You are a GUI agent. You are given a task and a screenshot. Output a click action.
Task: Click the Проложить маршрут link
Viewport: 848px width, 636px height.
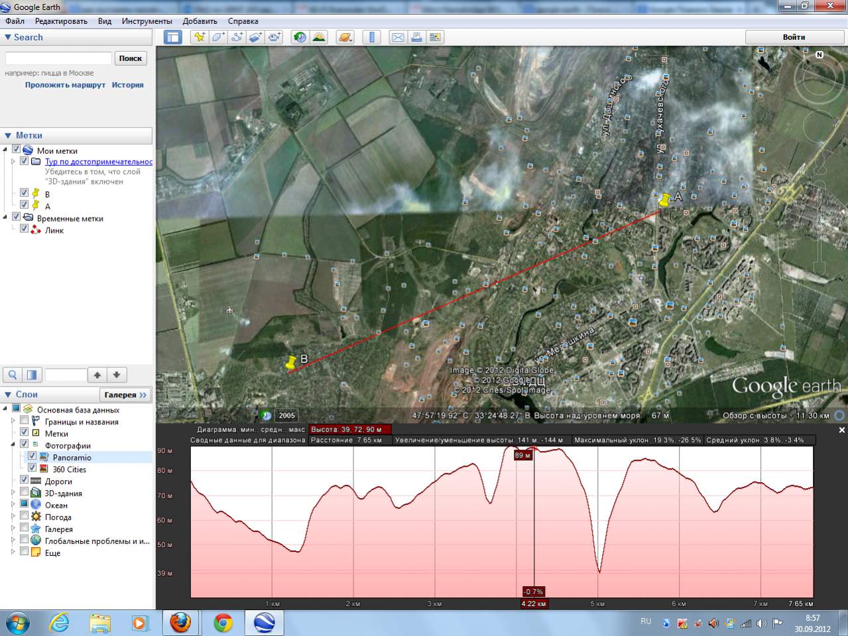(65, 85)
